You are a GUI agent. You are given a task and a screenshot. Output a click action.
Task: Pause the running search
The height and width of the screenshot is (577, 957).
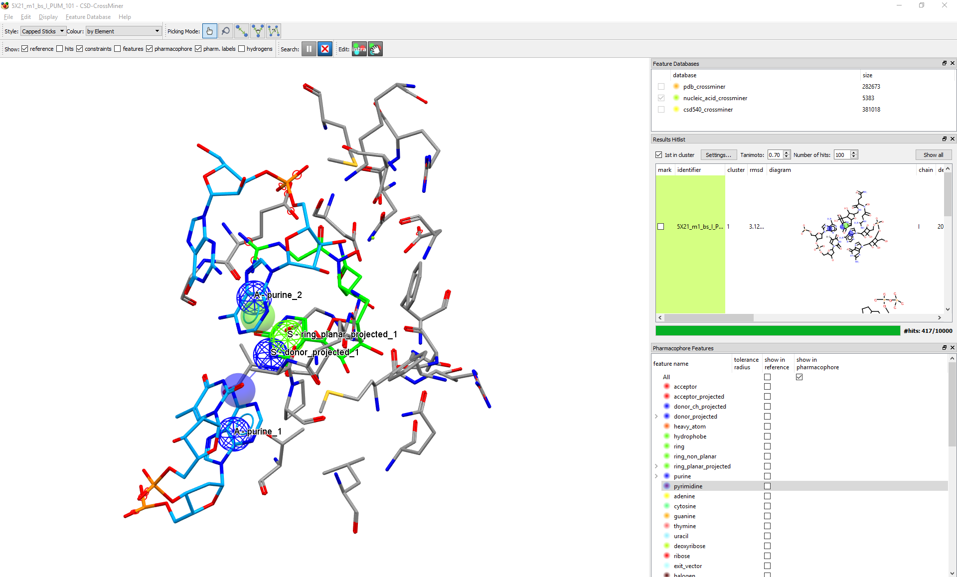point(309,49)
